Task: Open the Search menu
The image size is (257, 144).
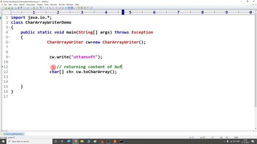Action: [22, 4]
